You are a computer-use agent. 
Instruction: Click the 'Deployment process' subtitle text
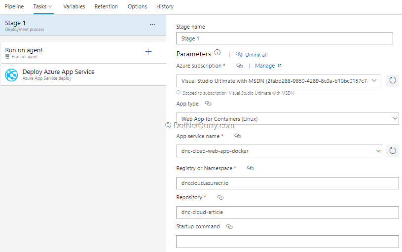tap(25, 30)
